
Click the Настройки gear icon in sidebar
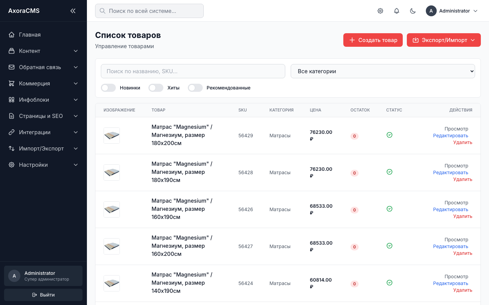tap(12, 165)
